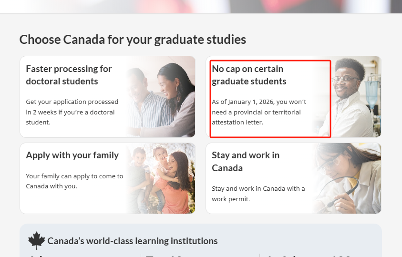Viewport: 402px width, 257px height.
Task: Open "Faster processing for doctoral students" title link
Action: tap(69, 75)
